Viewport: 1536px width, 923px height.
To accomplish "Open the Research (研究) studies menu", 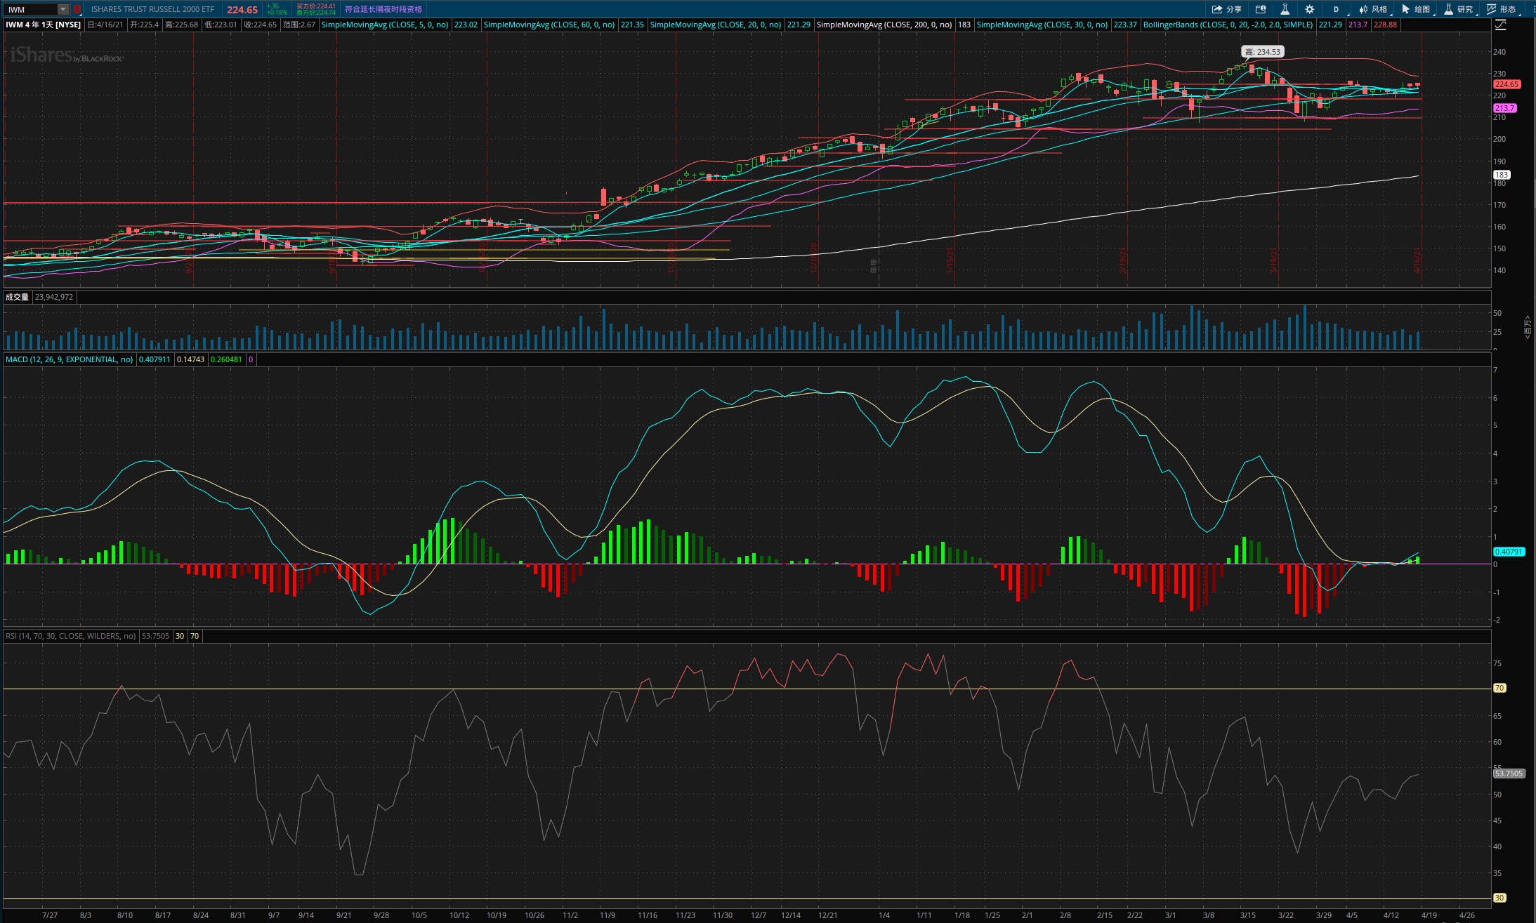I will click(1458, 9).
